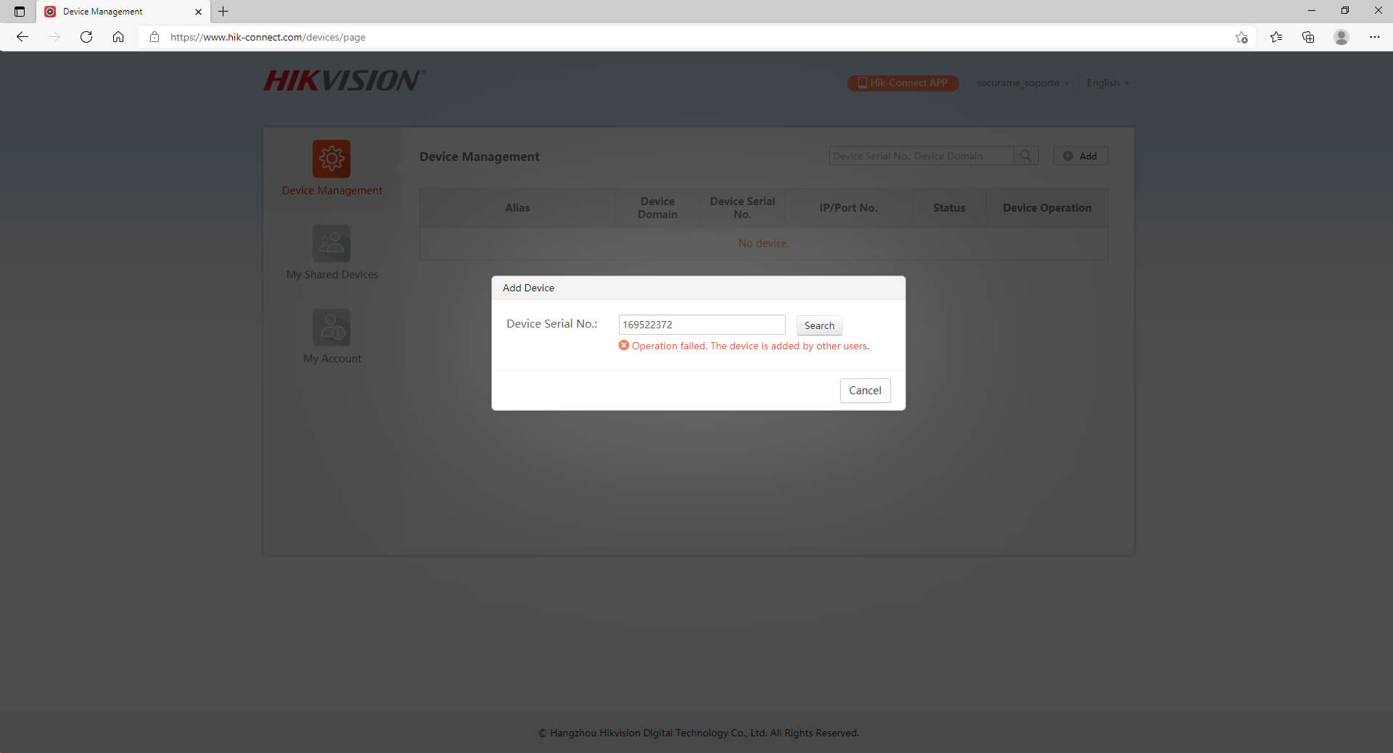1393x753 pixels.
Task: Open the tab actions menu icon
Action: (20, 12)
